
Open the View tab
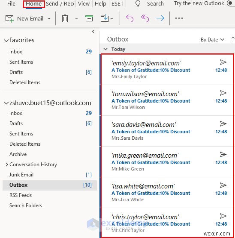pyautogui.click(x=84, y=3)
